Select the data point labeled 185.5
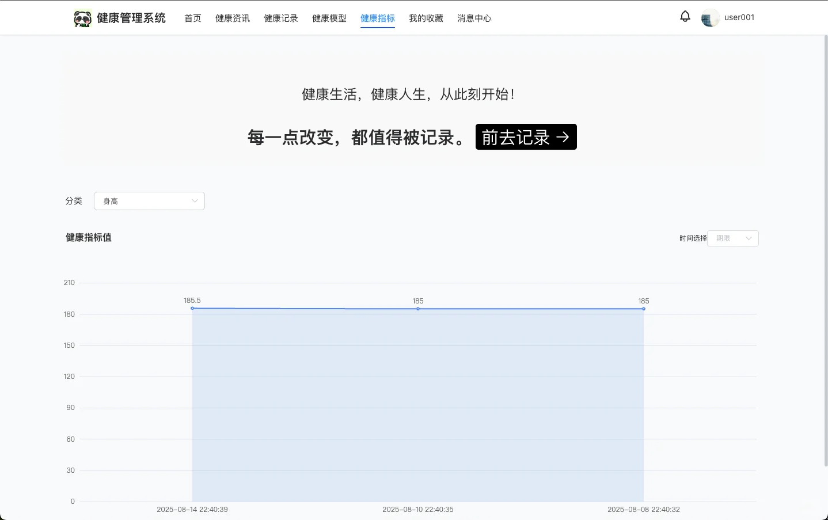 [192, 309]
